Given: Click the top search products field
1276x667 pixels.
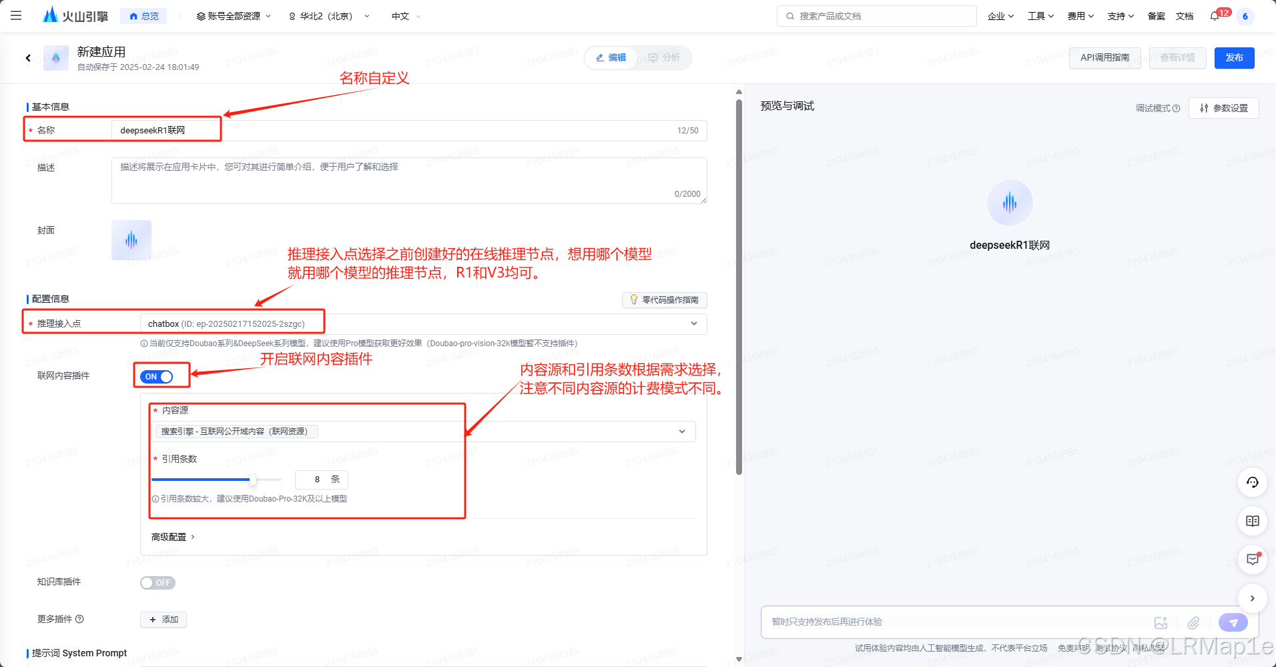Looking at the screenshot, I should coord(877,16).
